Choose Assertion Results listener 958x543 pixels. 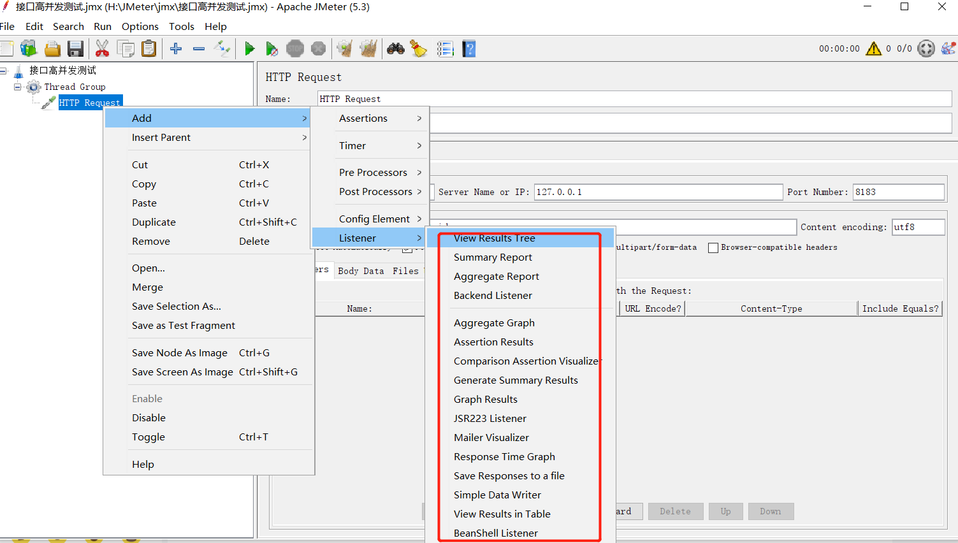pyautogui.click(x=520, y=342)
